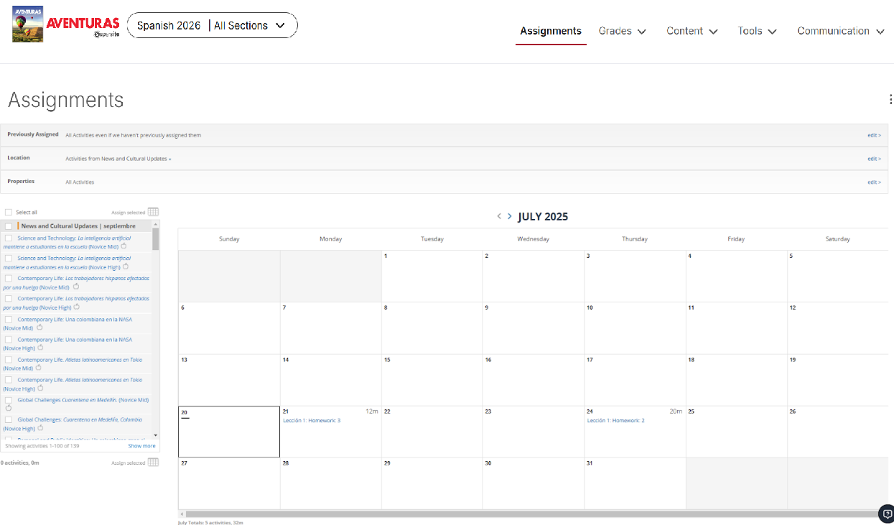Check Inteligencia artificial Novice Mid activity
This screenshot has height=525, width=894.
[9, 238]
